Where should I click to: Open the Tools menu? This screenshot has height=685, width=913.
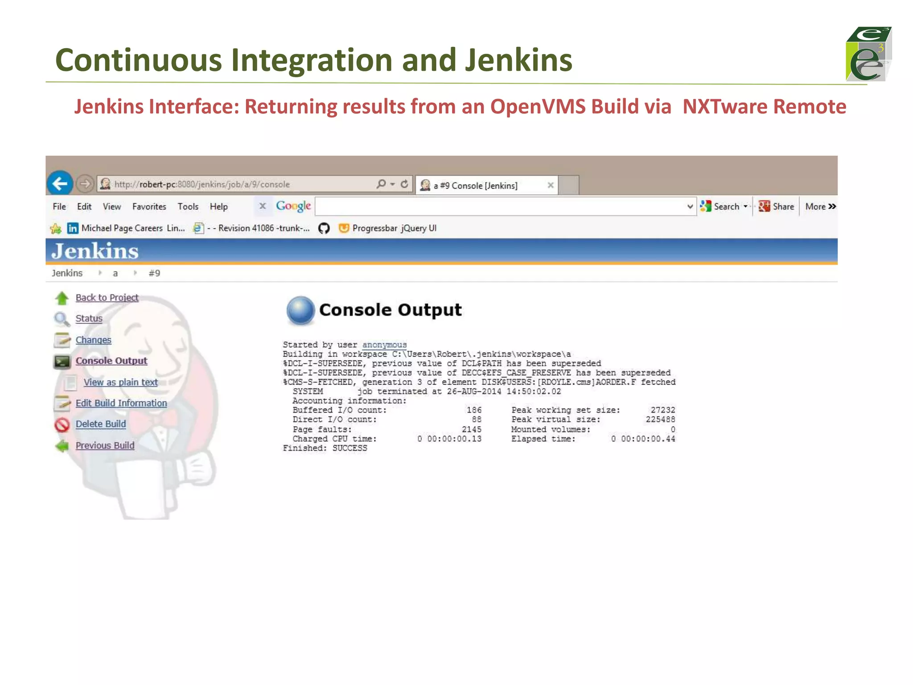pos(188,206)
